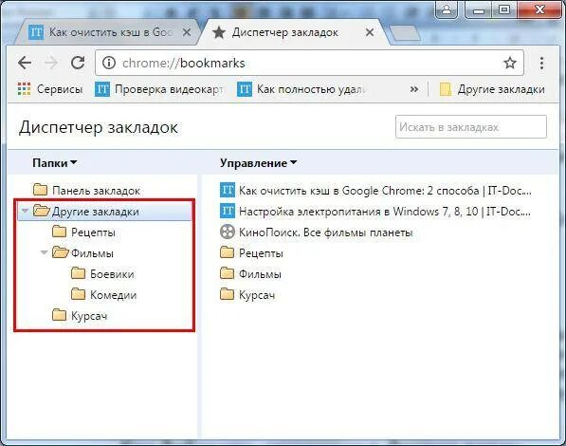Open a new tab
Viewport: 566px width, 446px height.
tap(405, 33)
